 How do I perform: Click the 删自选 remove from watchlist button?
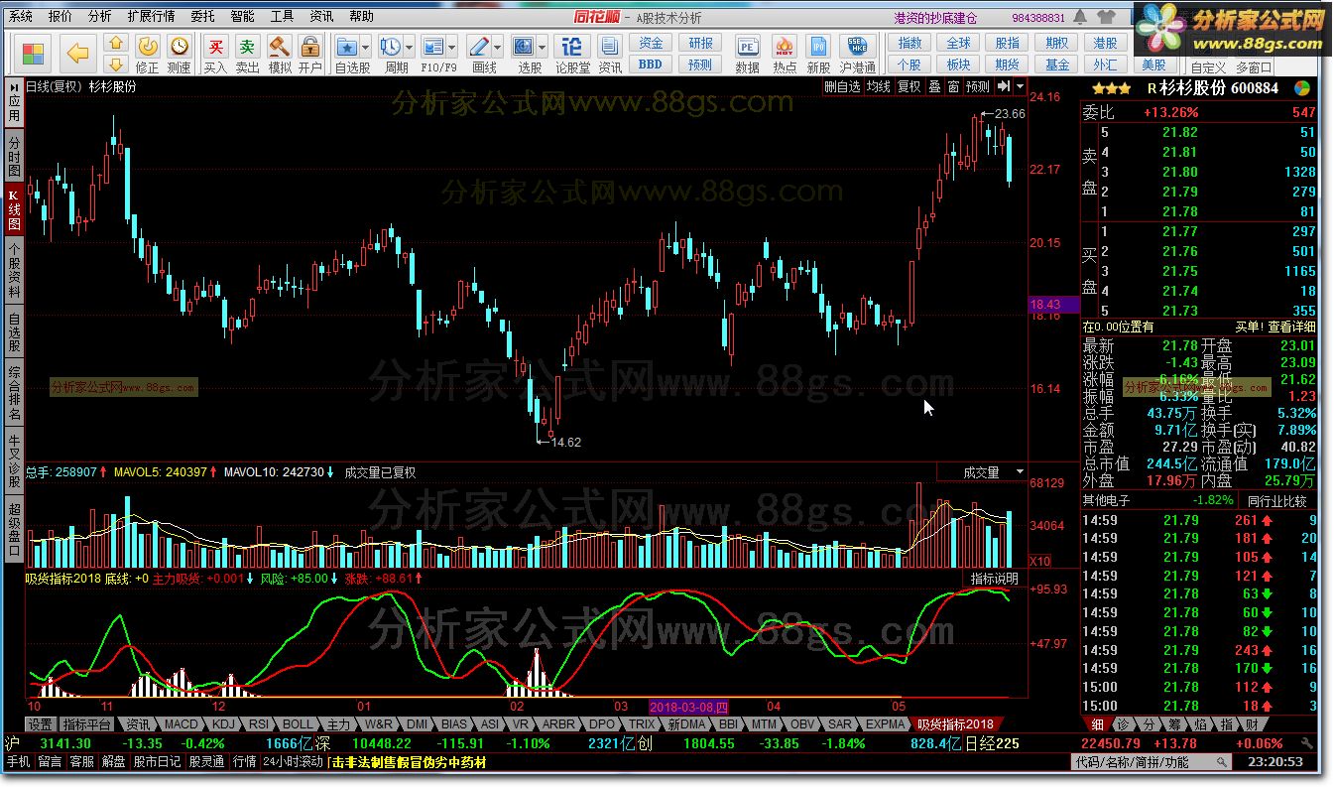(x=843, y=87)
